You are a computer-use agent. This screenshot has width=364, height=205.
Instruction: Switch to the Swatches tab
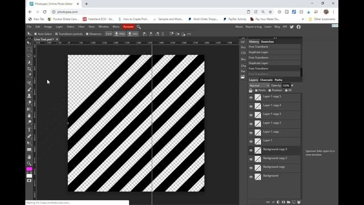point(267,42)
